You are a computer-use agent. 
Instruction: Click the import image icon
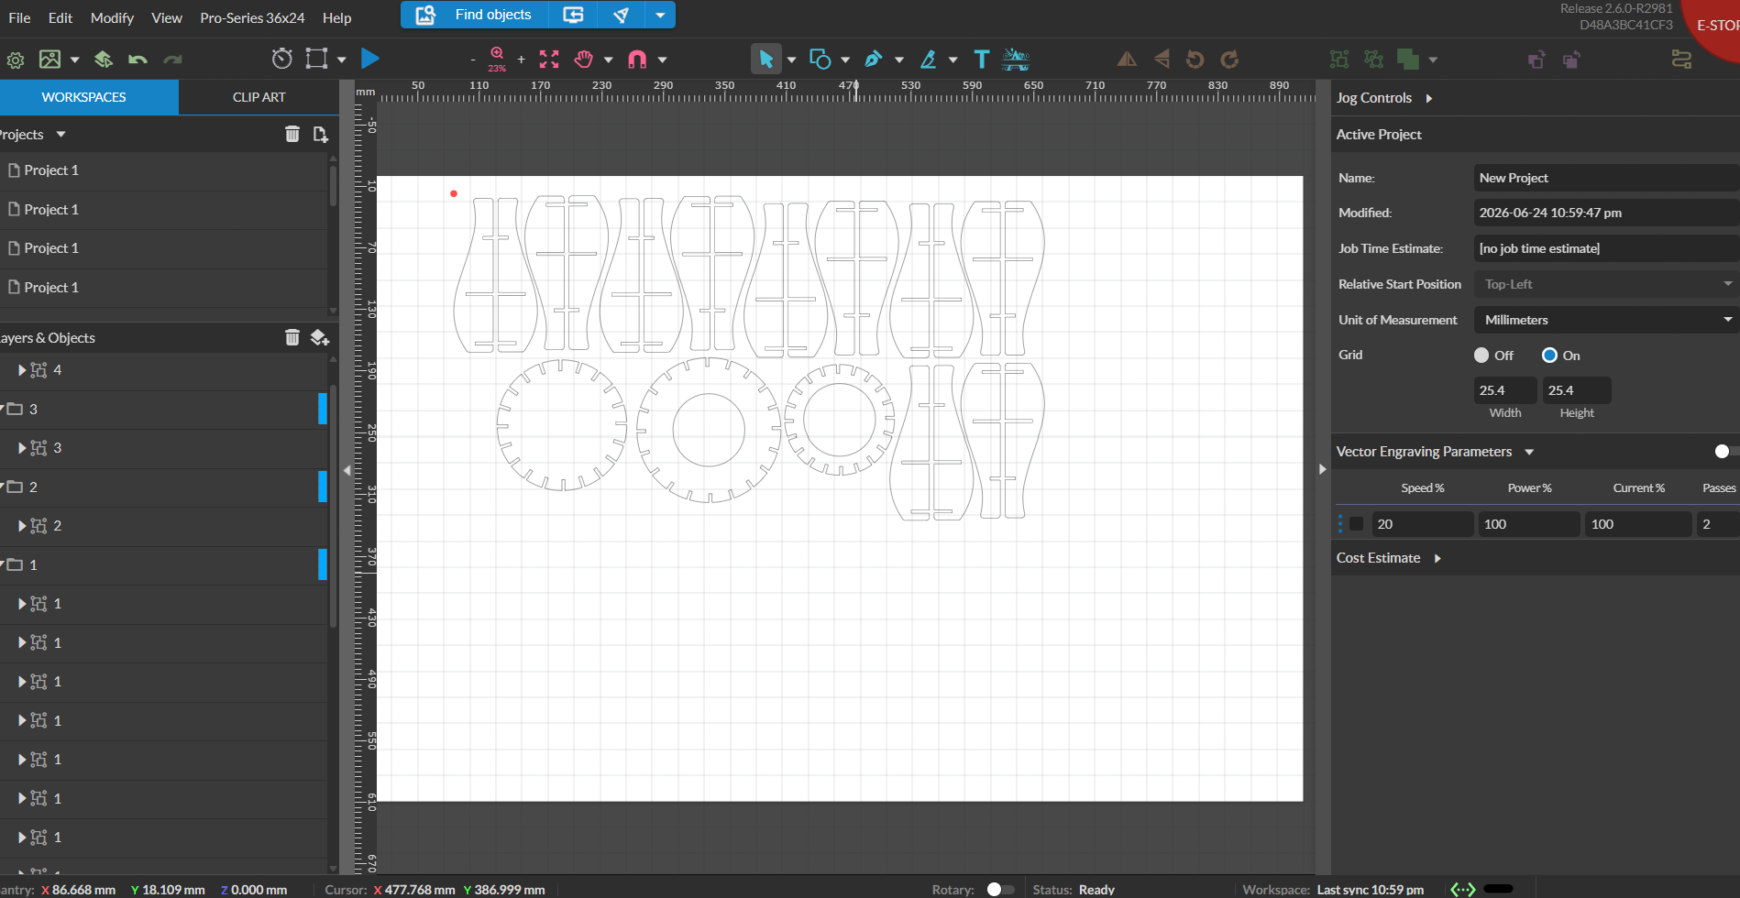point(50,60)
